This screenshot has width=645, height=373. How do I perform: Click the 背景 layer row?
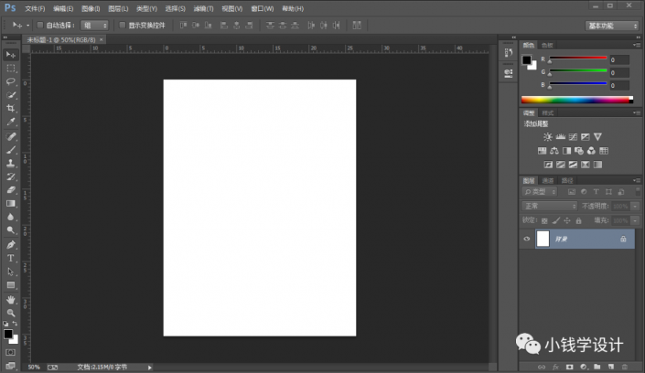coord(576,239)
